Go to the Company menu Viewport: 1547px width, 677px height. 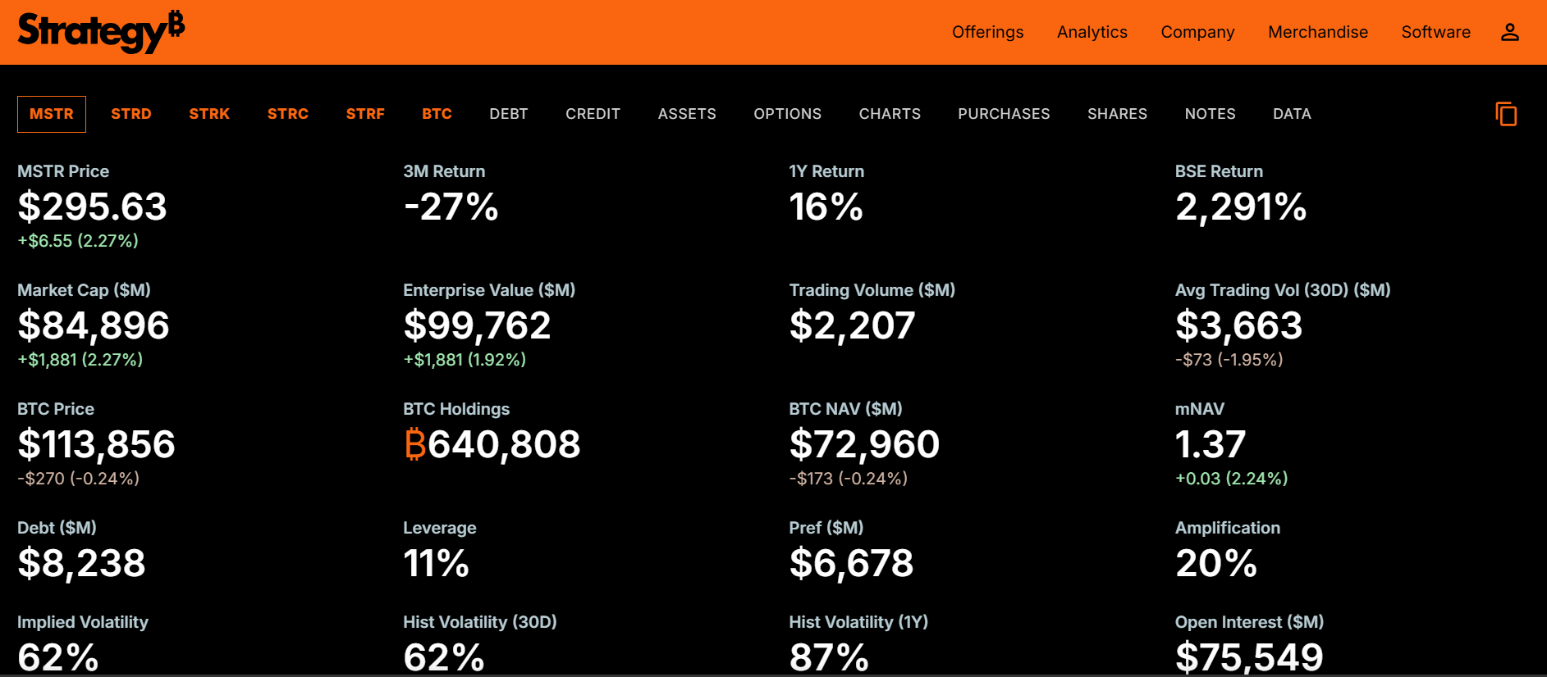pyautogui.click(x=1197, y=32)
